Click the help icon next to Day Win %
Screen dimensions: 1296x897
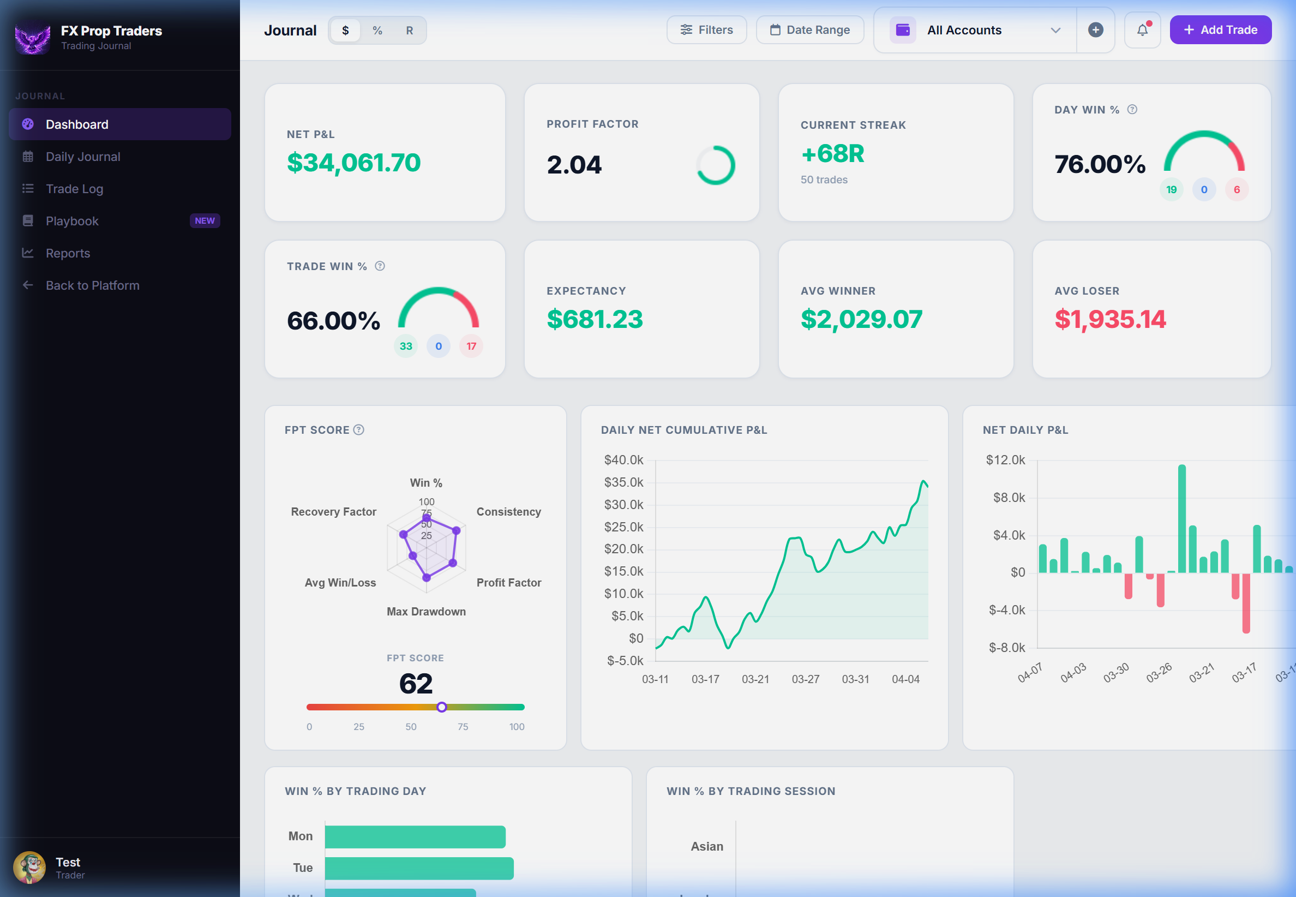(1132, 110)
